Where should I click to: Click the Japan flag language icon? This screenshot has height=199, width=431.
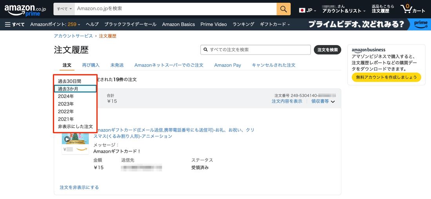click(x=302, y=11)
